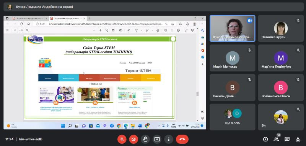The width and height of the screenshot is (306, 146).
Task: Select the PDF Erase tool
Action: click(158, 30)
